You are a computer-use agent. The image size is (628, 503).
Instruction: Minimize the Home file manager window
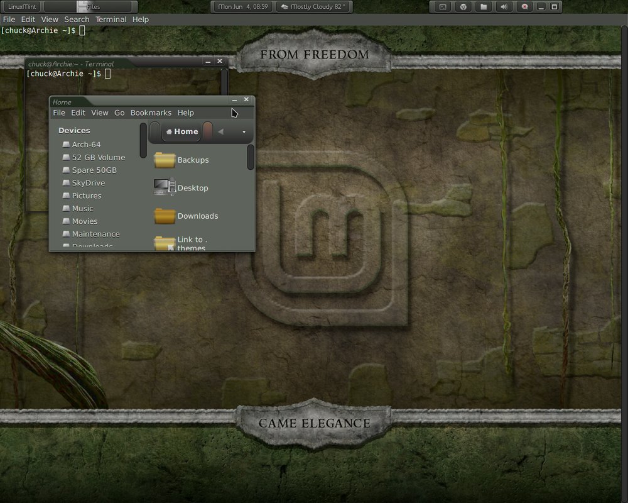click(x=234, y=100)
